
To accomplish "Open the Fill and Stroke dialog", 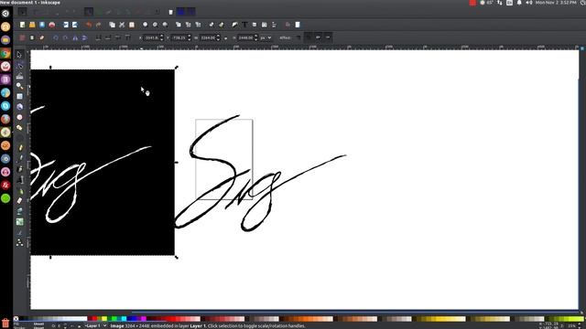I will [x=234, y=25].
